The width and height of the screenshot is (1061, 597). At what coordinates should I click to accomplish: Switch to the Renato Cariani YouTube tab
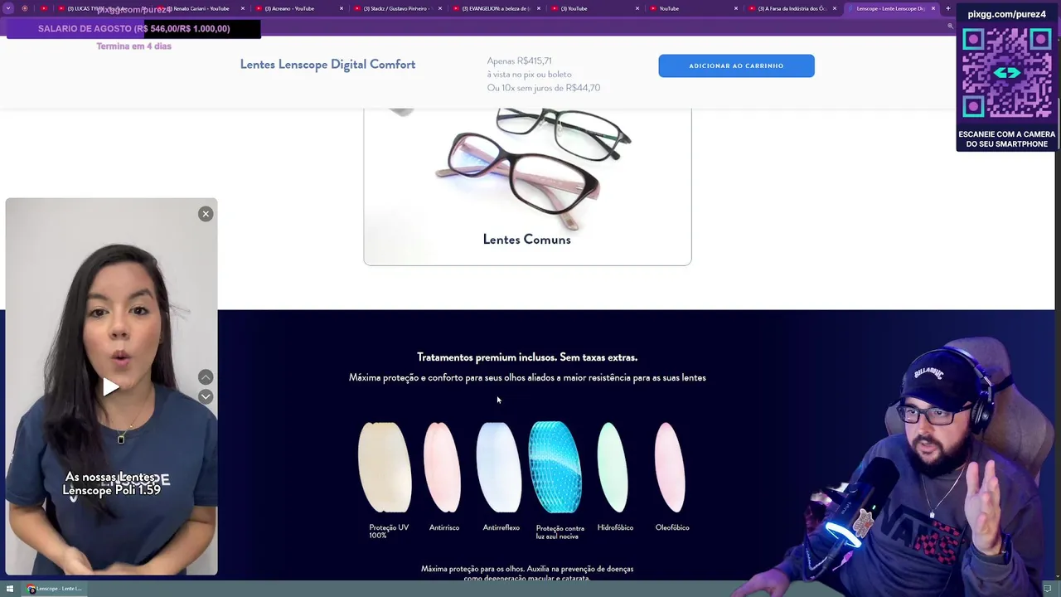point(201,8)
